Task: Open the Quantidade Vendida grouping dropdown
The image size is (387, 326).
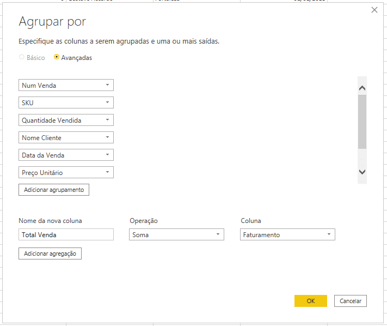Action: [66, 120]
